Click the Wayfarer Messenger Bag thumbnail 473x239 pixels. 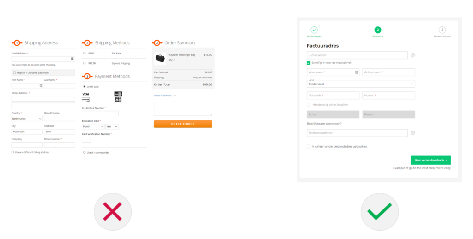(x=160, y=58)
